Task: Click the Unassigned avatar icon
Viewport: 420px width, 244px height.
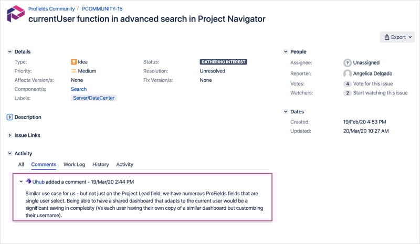Action: 347,62
